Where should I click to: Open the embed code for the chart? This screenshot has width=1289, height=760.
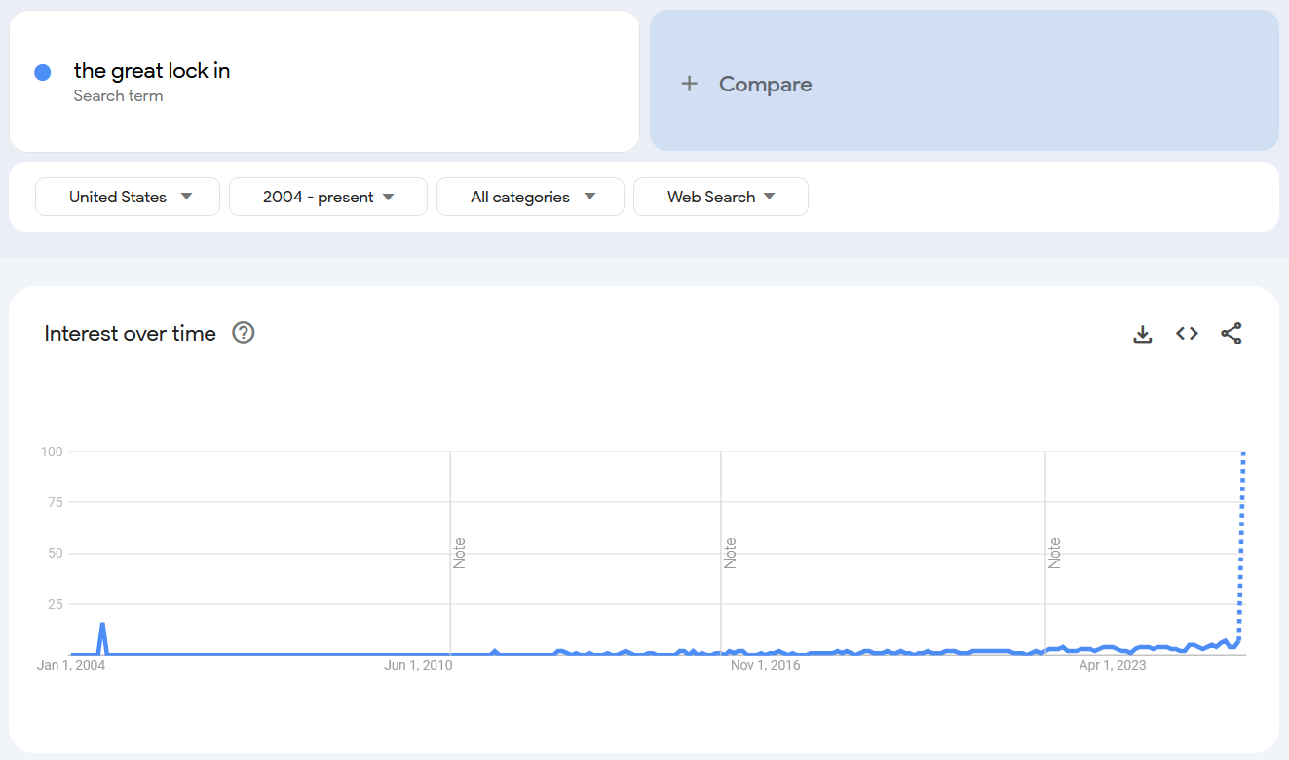pos(1187,333)
